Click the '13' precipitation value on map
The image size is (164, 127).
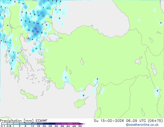[38, 32]
